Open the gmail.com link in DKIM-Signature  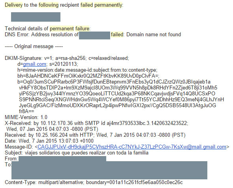coord(34,64)
